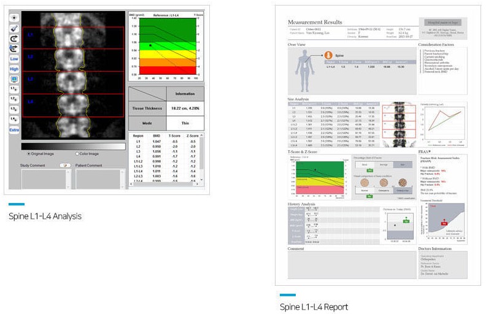Click the Study Comment scrollbar
486x314 pixels.
click(x=69, y=178)
